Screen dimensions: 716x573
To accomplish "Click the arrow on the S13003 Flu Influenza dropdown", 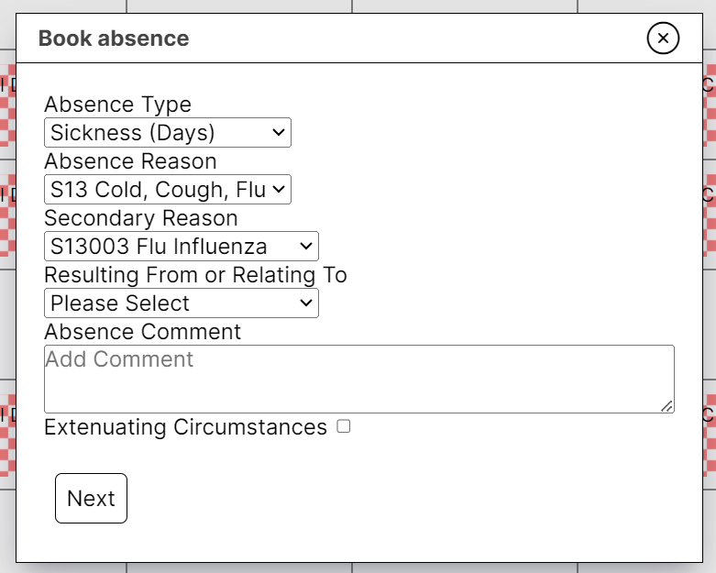I will (x=306, y=247).
